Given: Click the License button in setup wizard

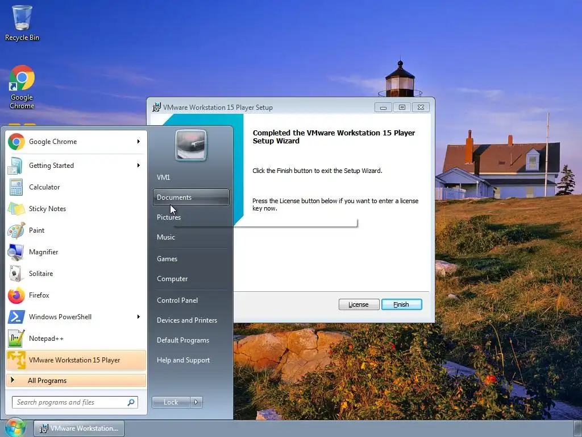Looking at the screenshot, I should (x=359, y=304).
